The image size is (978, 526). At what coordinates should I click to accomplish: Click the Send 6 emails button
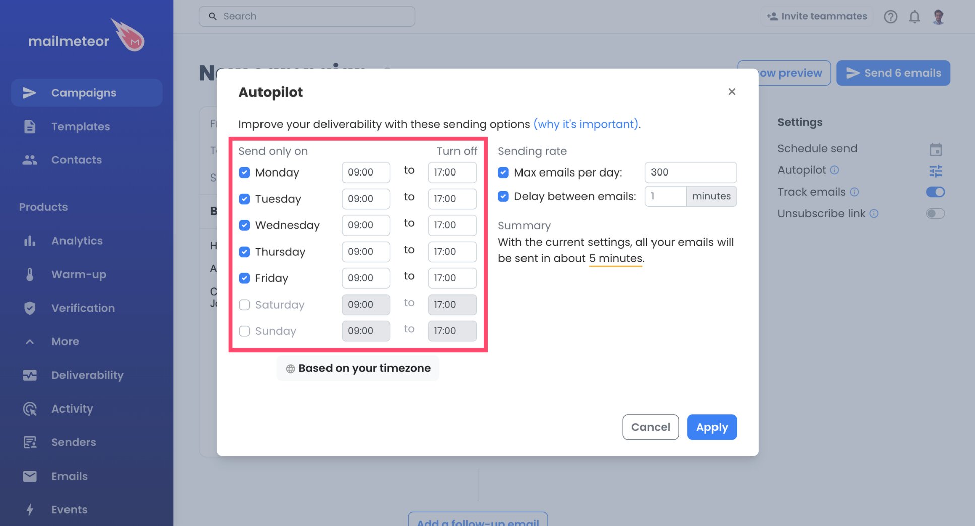coord(893,73)
